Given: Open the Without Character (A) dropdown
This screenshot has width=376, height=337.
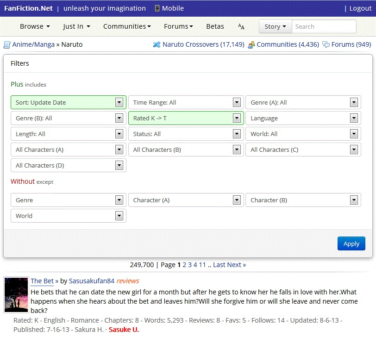Looking at the screenshot, I should [186, 200].
